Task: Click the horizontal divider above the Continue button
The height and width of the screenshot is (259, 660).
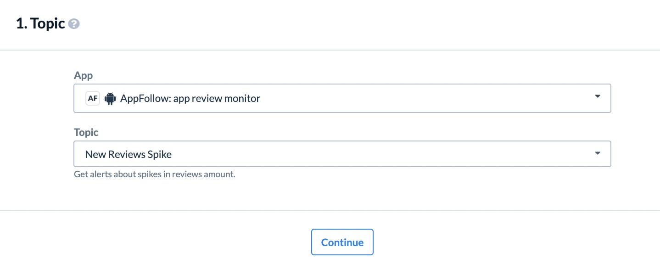Action: (x=330, y=211)
